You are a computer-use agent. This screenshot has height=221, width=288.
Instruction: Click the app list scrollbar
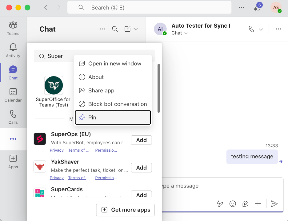pos(159,88)
